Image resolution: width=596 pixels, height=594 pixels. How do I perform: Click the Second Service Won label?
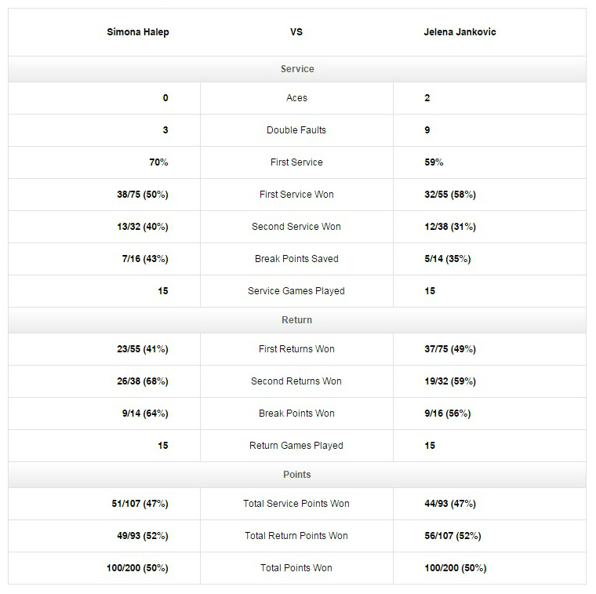tap(296, 227)
